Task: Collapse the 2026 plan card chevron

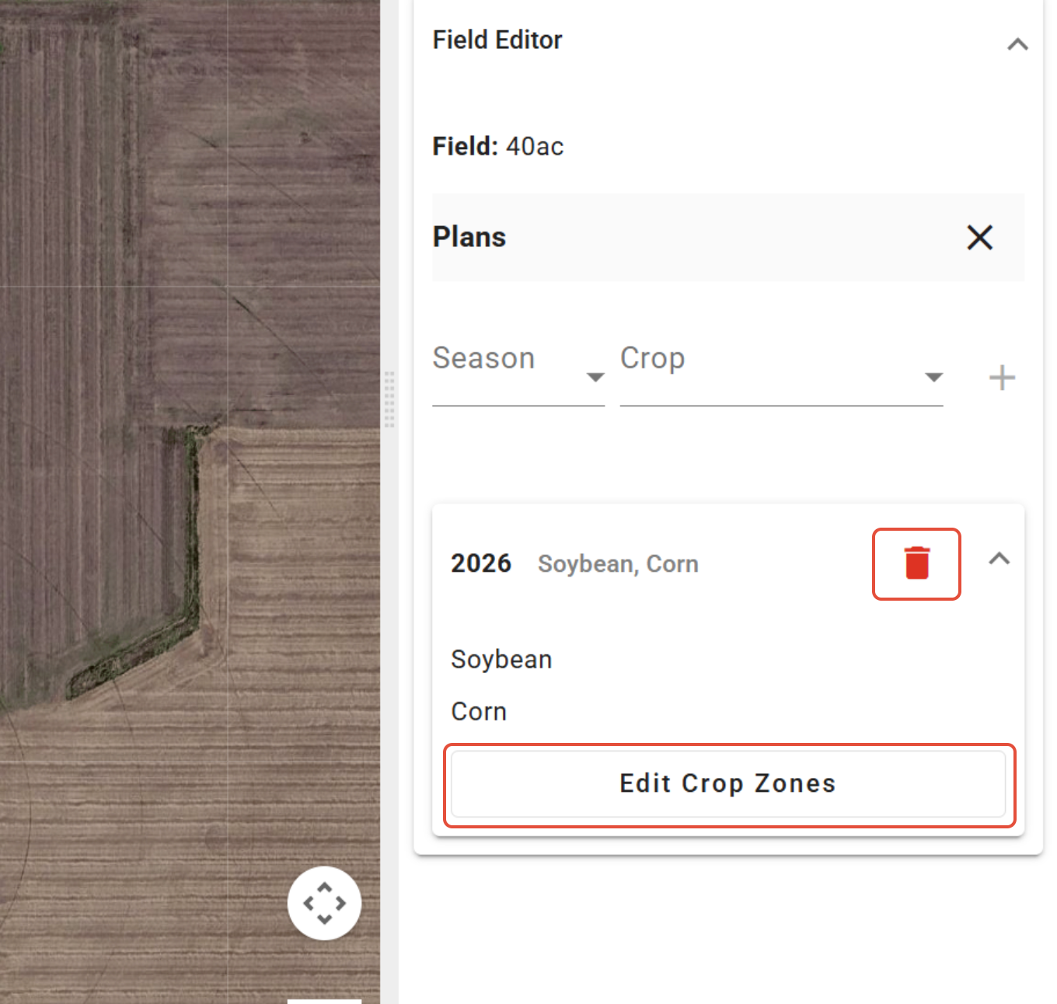Action: pyautogui.click(x=999, y=559)
